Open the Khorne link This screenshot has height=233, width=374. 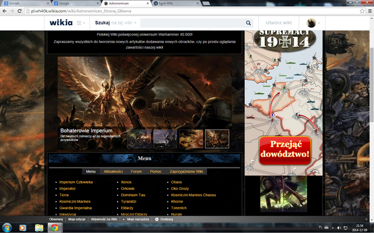[177, 202]
